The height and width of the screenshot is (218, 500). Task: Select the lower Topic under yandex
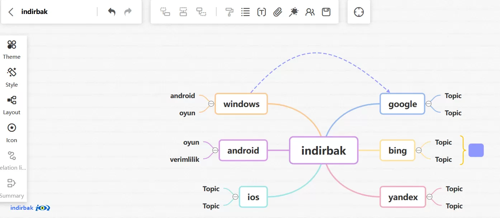[454, 206]
